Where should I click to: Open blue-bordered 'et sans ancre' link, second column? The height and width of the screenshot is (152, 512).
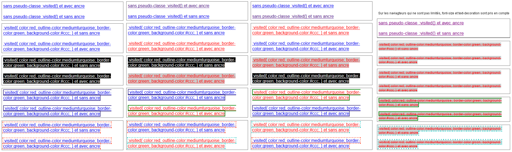pos(182,95)
